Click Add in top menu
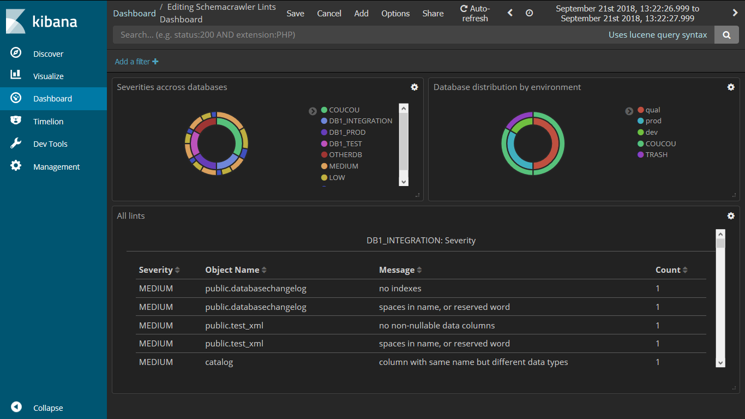The width and height of the screenshot is (745, 419). (x=362, y=13)
